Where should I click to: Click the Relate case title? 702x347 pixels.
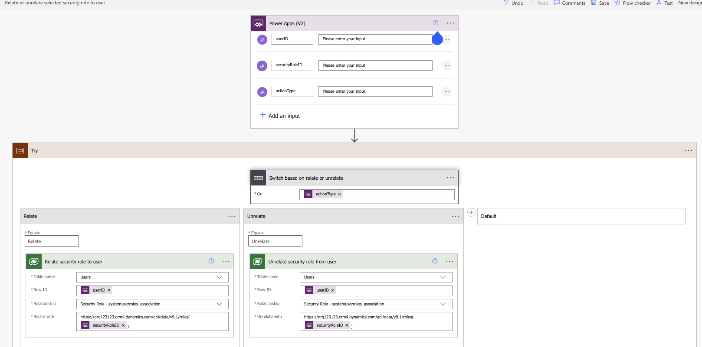click(x=30, y=216)
